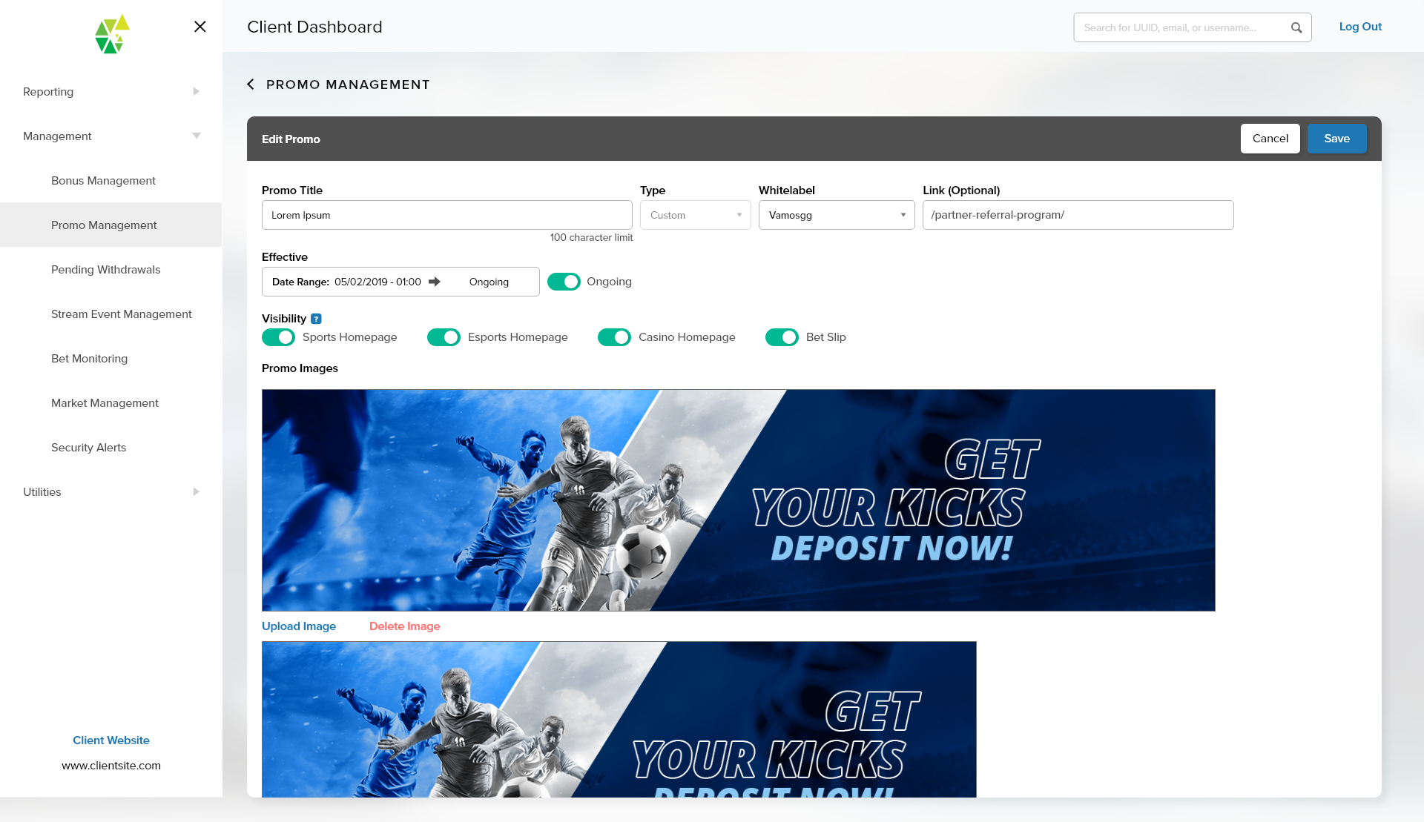Click the company logo in the sidebar
This screenshot has height=822, width=1424.
tap(111, 33)
